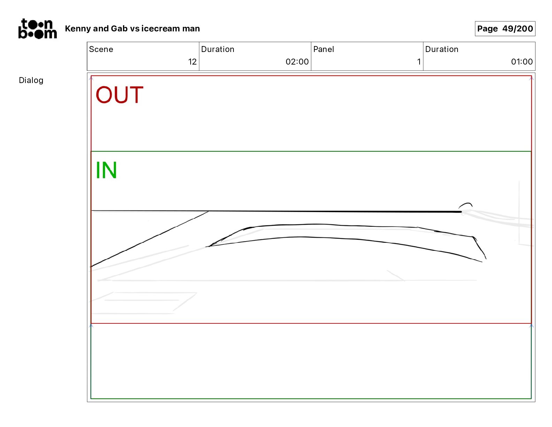Click the first 'Duration' label next to Scene
The width and height of the screenshot is (552, 427).
[218, 49]
